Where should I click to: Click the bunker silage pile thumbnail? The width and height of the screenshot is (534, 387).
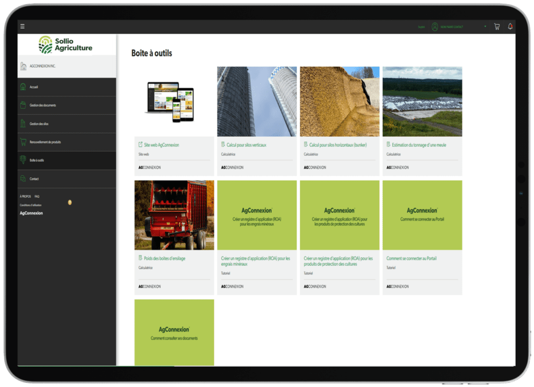pos(339,101)
